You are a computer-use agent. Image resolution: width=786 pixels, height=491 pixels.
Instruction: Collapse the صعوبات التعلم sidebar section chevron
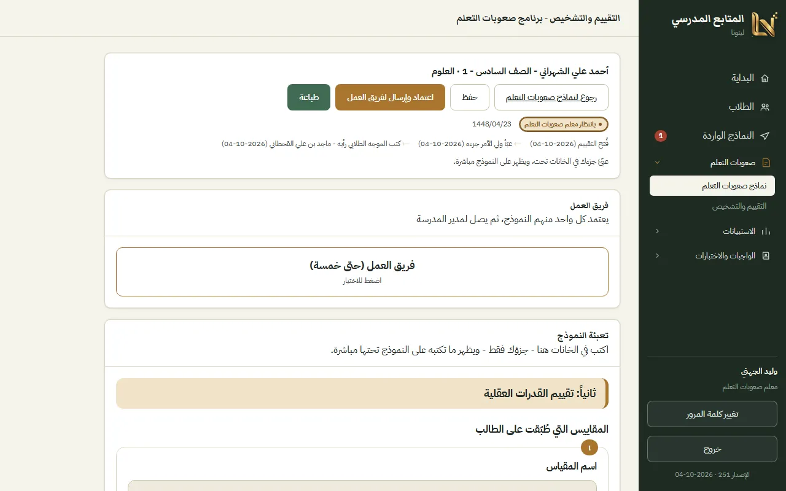point(658,163)
